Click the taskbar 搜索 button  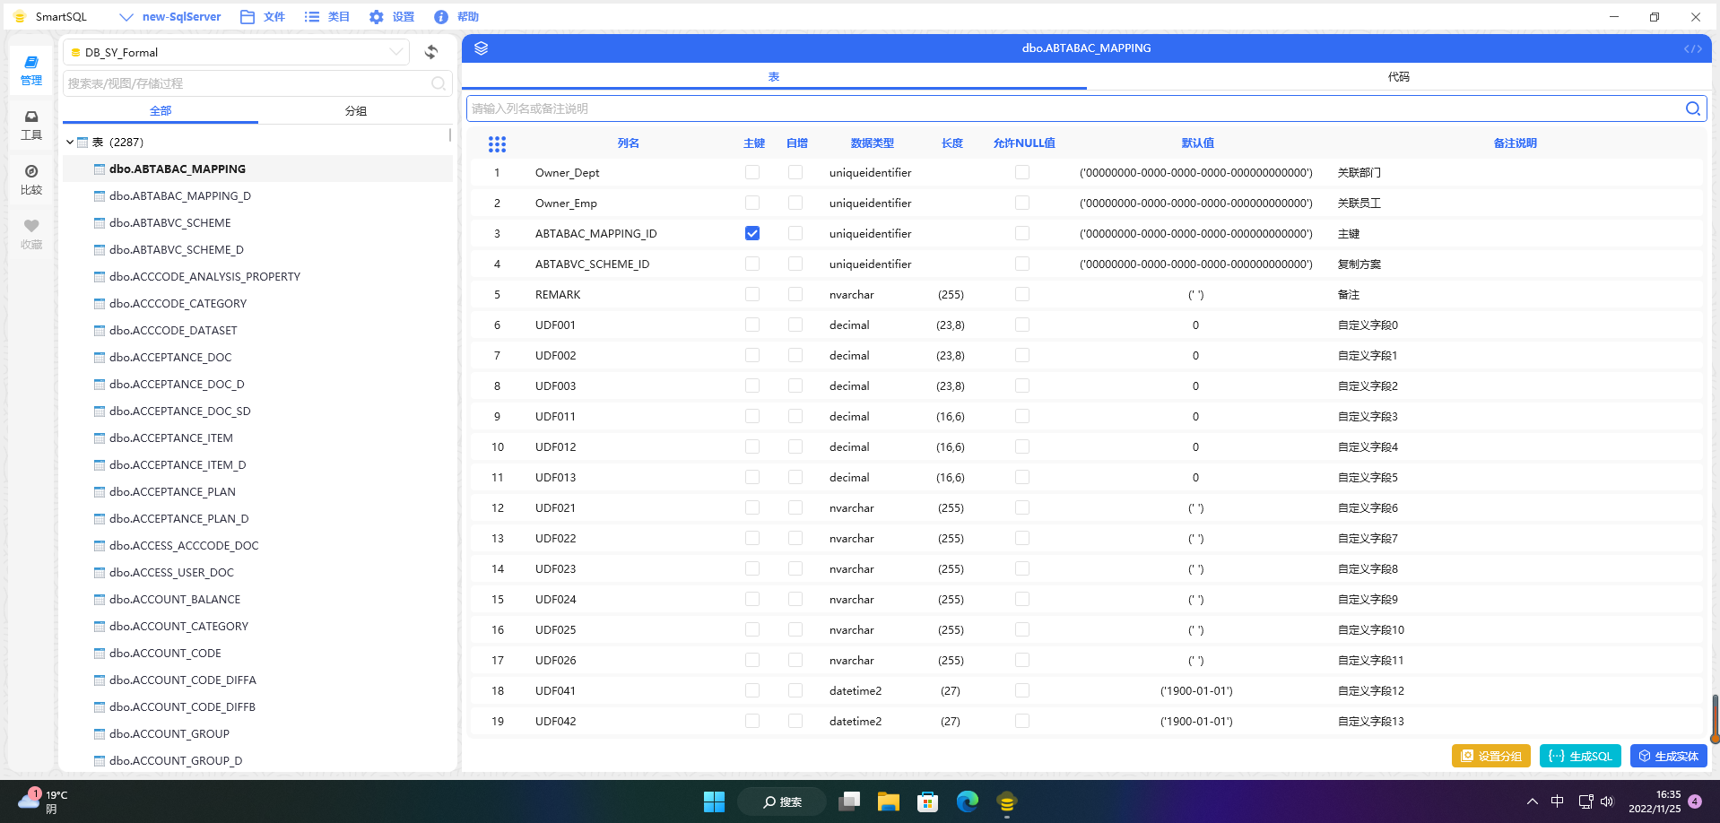[x=782, y=801]
